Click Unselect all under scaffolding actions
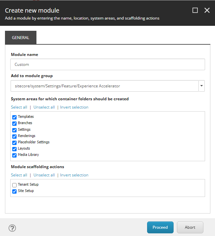 (x=44, y=175)
